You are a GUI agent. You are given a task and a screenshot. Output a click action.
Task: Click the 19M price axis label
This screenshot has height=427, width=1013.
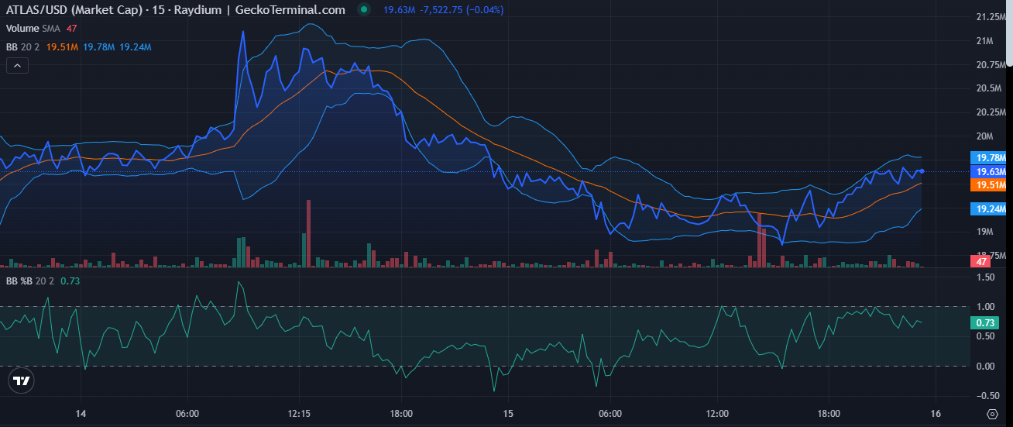tap(984, 232)
